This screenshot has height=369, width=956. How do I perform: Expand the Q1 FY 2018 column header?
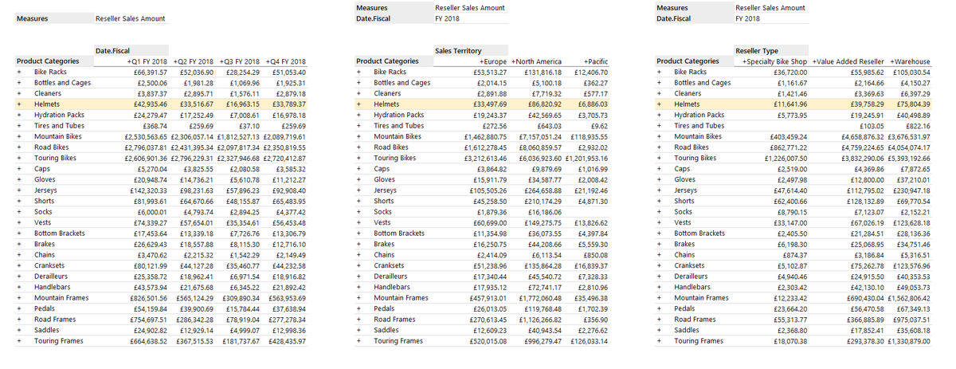[x=128, y=61]
